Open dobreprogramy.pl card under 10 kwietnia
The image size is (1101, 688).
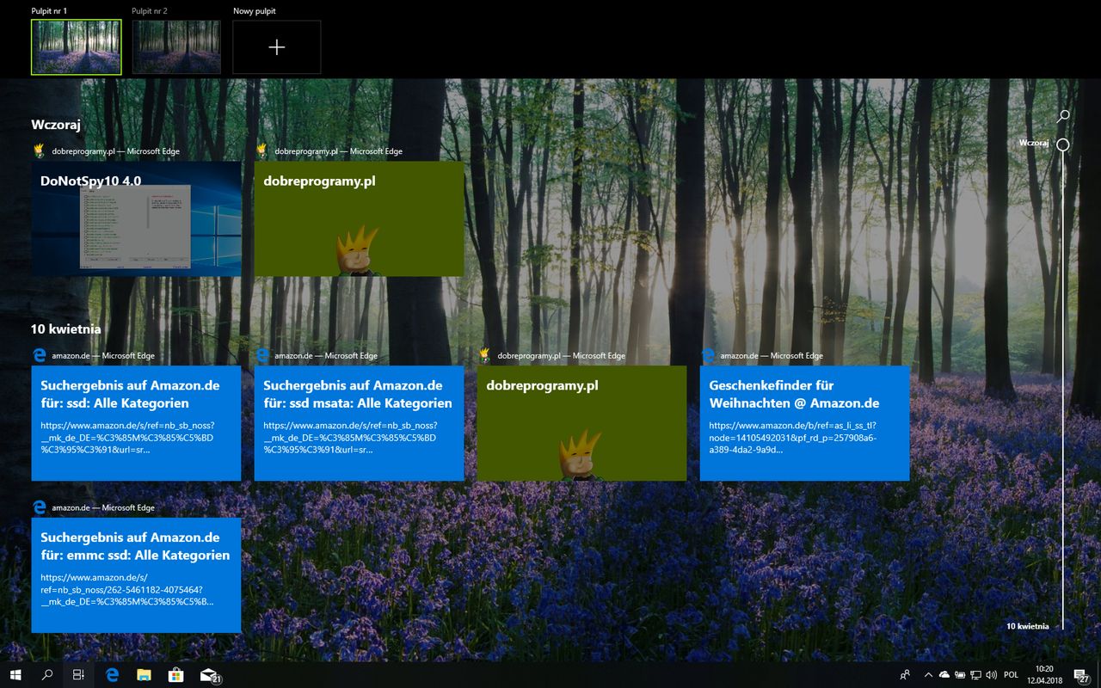coord(581,423)
